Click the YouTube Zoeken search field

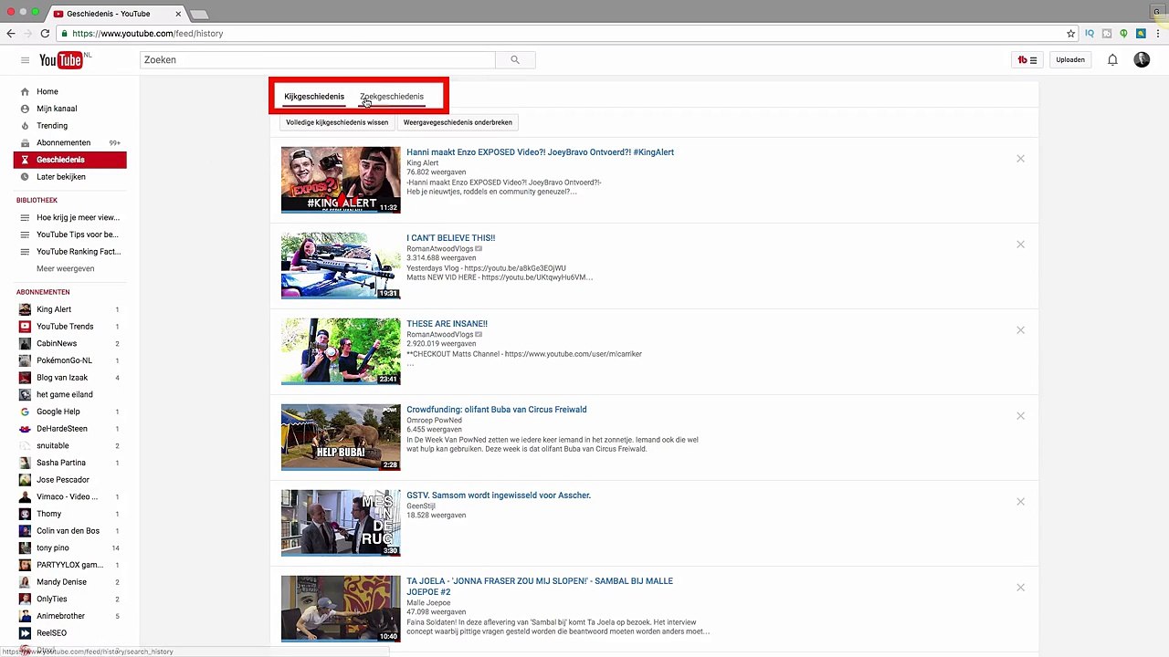318,60
